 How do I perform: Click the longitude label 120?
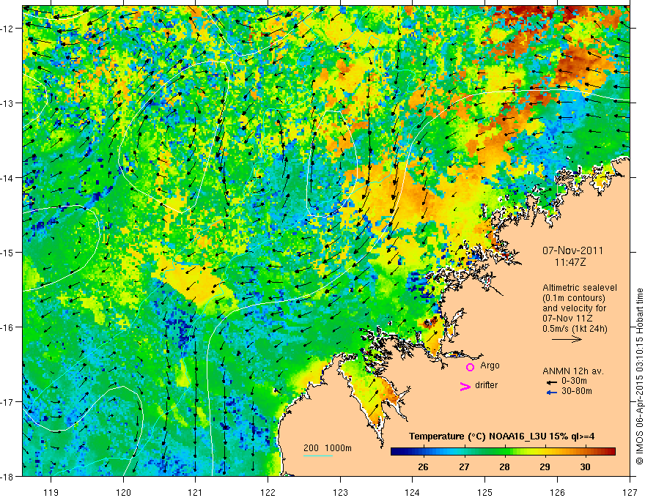point(123,492)
